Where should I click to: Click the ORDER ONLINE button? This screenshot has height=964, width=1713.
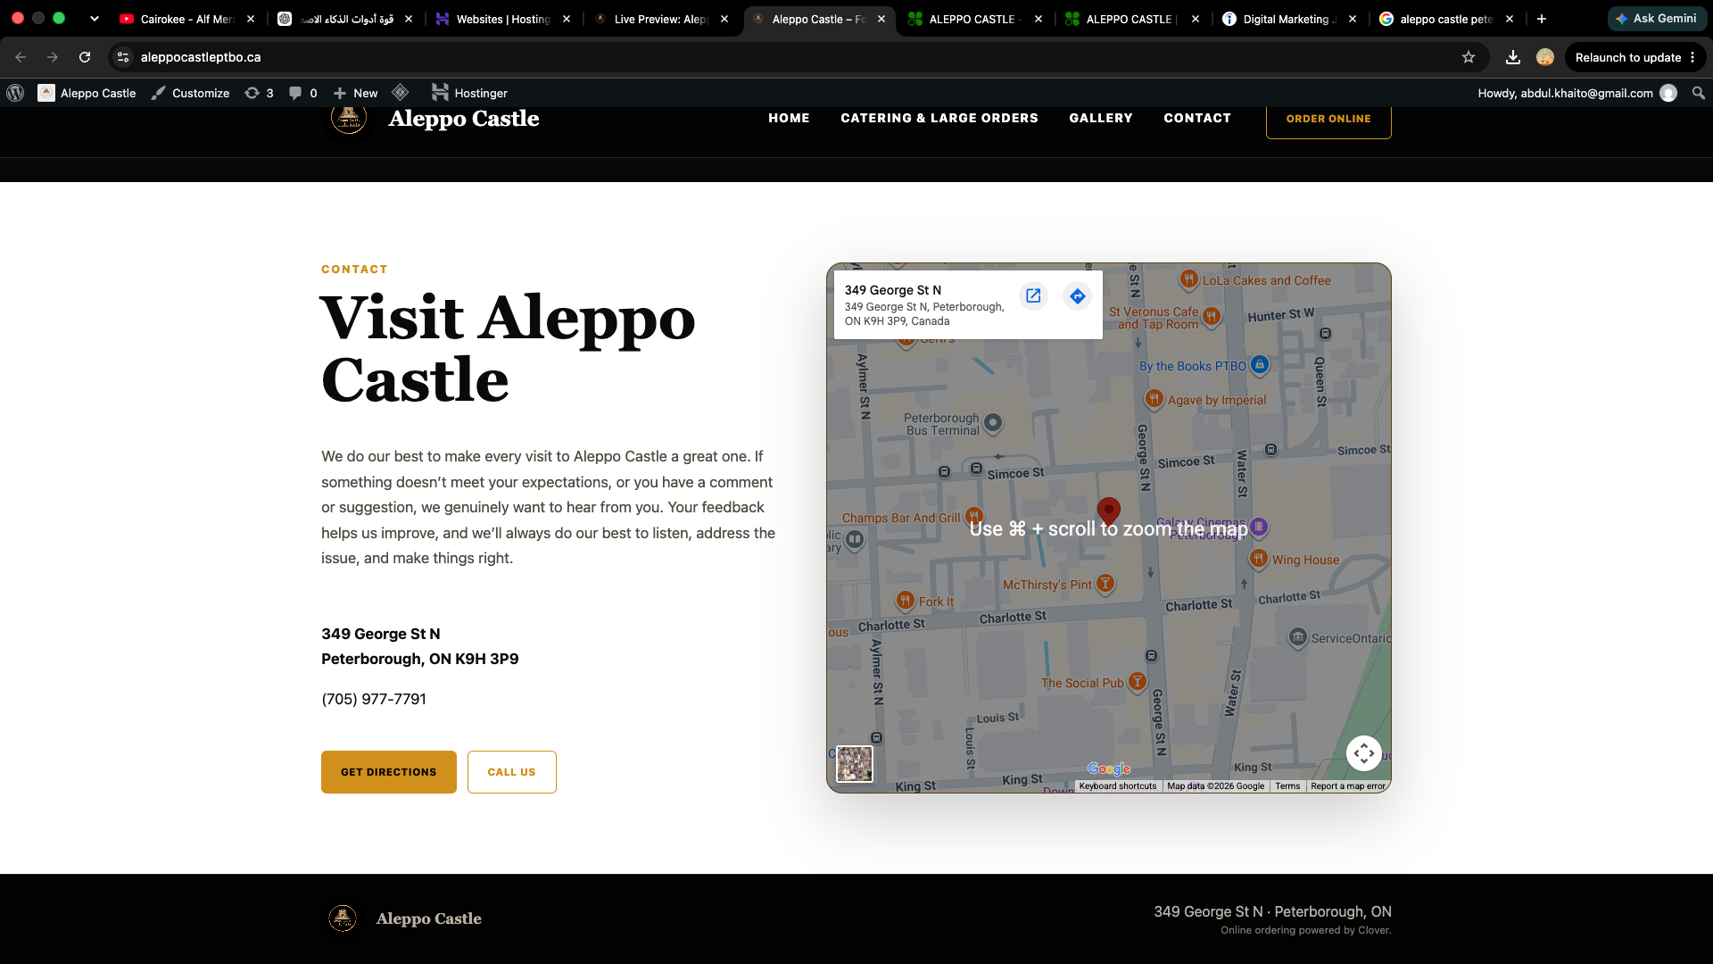click(1328, 120)
